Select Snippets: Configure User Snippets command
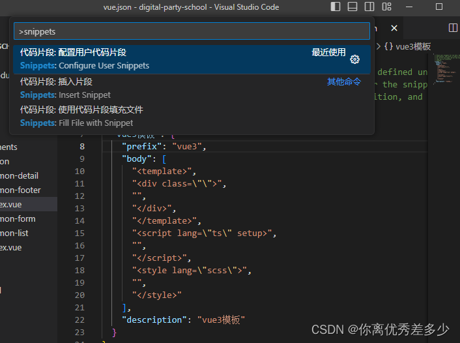This screenshot has width=460, height=343. click(192, 59)
